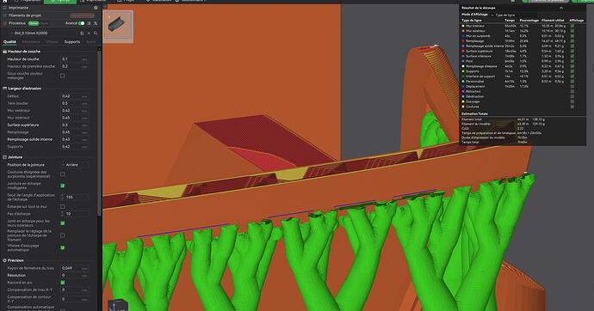Click the Hauteur de couche section icon
This screenshot has width=594, height=311.
pyautogui.click(x=4, y=52)
